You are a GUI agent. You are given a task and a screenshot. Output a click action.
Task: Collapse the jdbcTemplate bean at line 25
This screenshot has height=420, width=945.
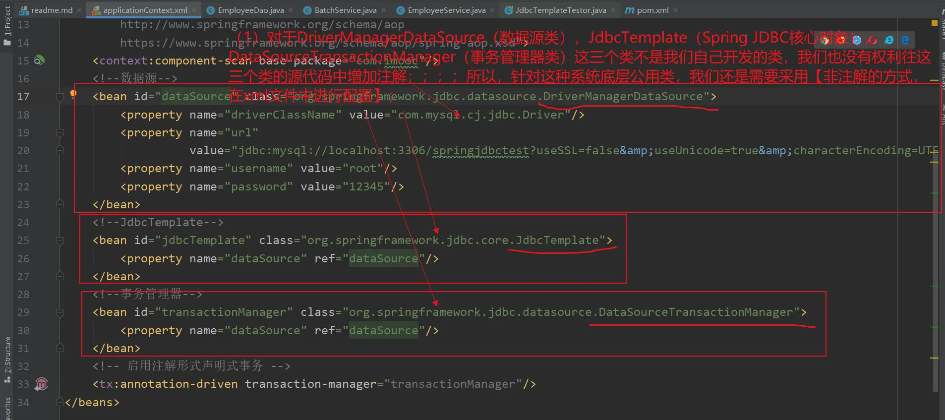(x=60, y=241)
